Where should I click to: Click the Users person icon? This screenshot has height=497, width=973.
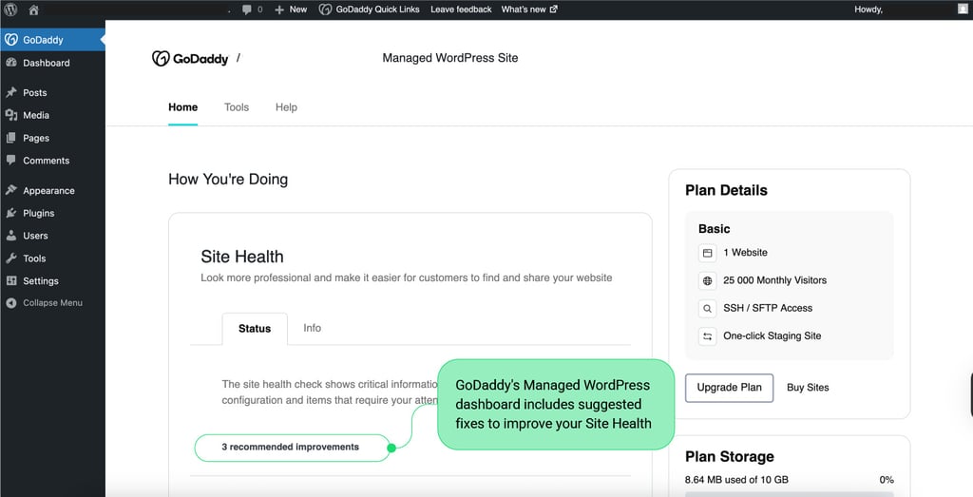pos(11,236)
